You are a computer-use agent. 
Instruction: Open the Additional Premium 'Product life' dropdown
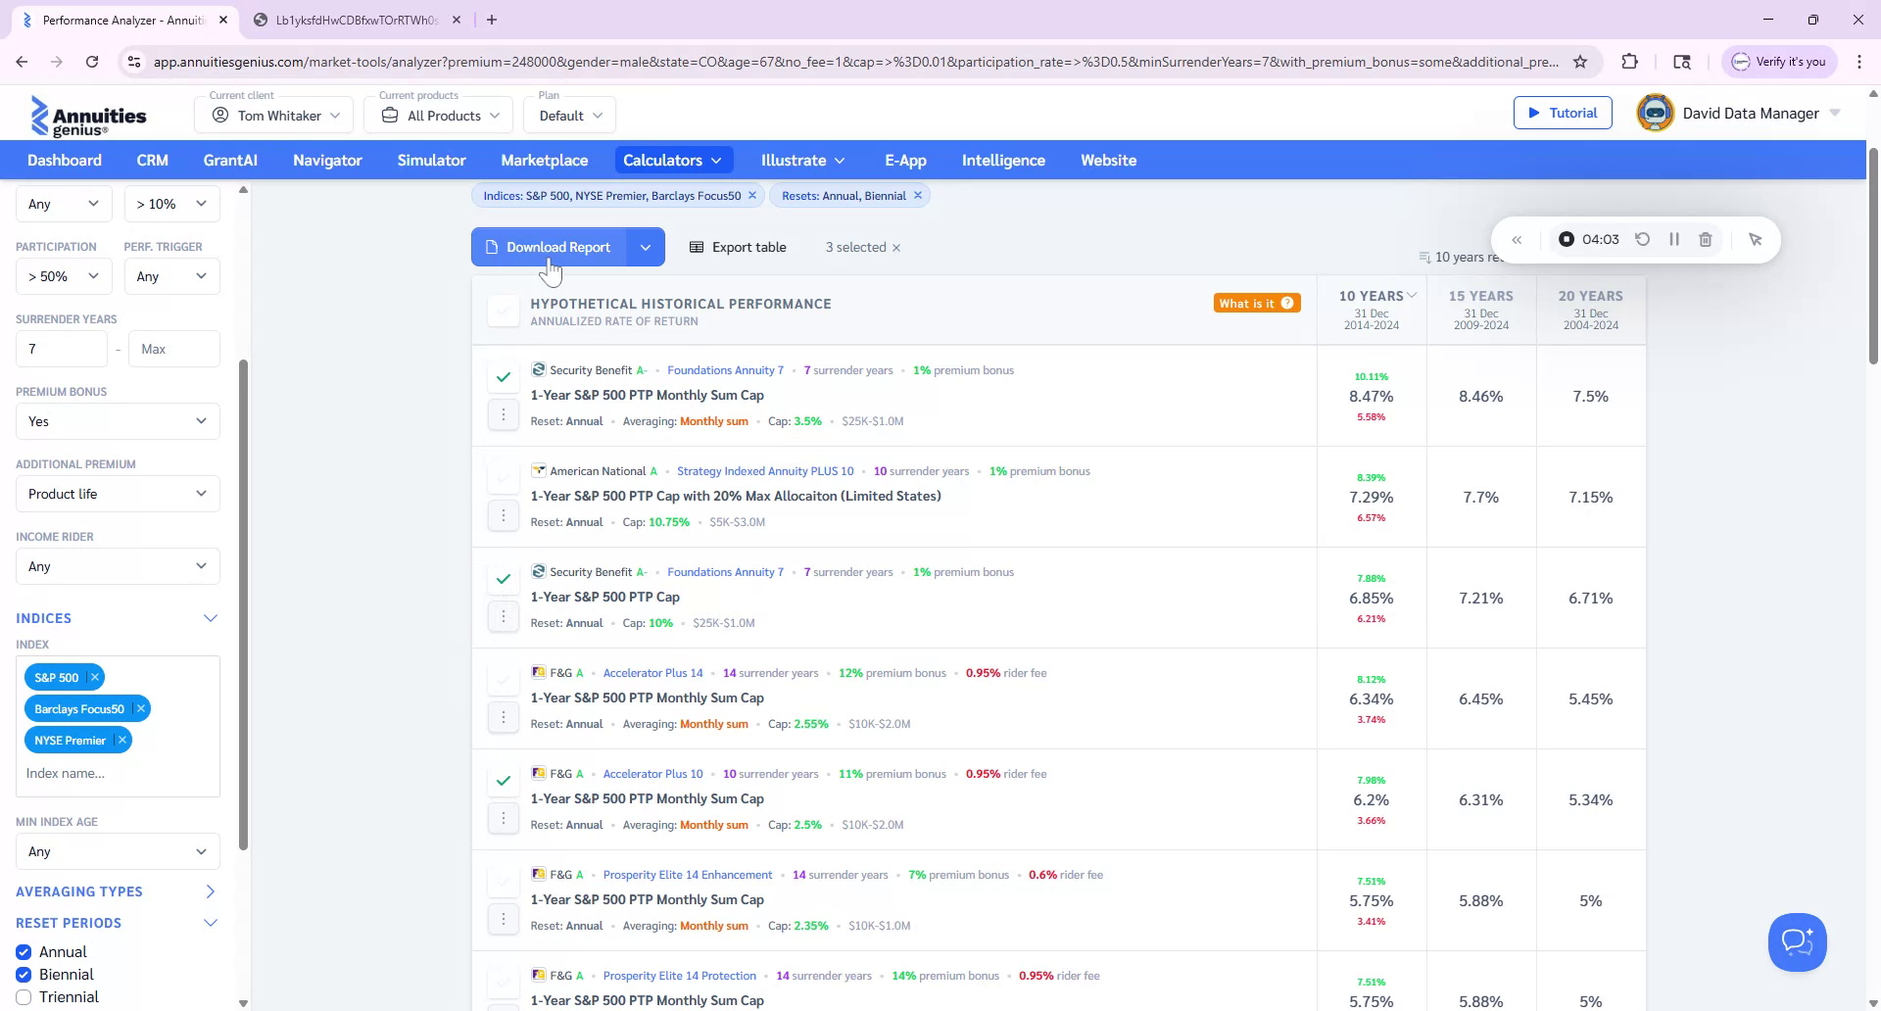point(117,494)
